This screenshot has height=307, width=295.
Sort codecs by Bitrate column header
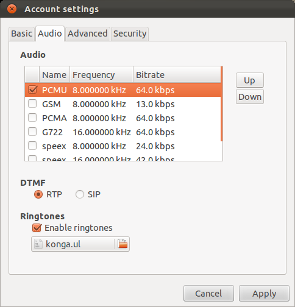coord(177,75)
